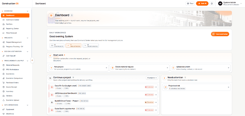Open the notifications bell icon
This screenshot has width=245, height=116.
pyautogui.click(x=212, y=3)
